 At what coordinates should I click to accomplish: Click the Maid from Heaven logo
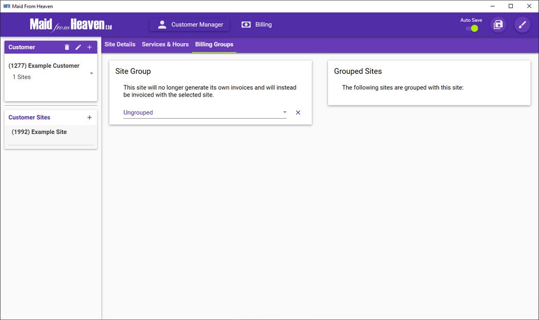71,24
